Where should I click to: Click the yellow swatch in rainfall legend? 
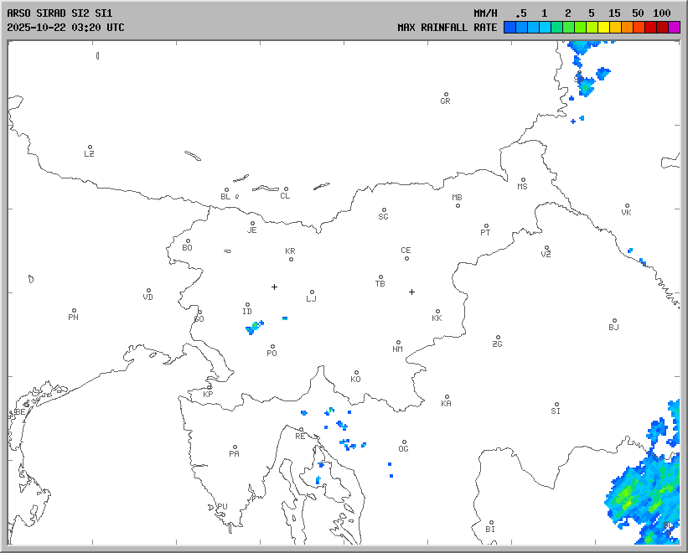click(603, 27)
